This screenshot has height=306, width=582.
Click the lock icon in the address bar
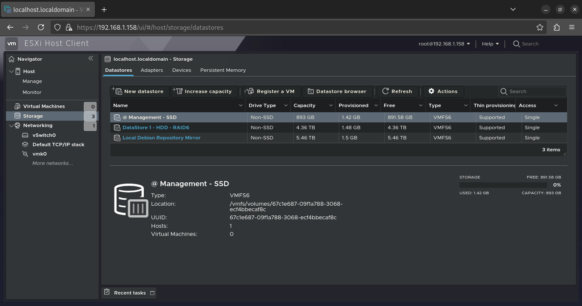[68, 27]
